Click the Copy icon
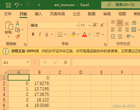The height and width of the screenshot is (110, 140). [18, 30]
